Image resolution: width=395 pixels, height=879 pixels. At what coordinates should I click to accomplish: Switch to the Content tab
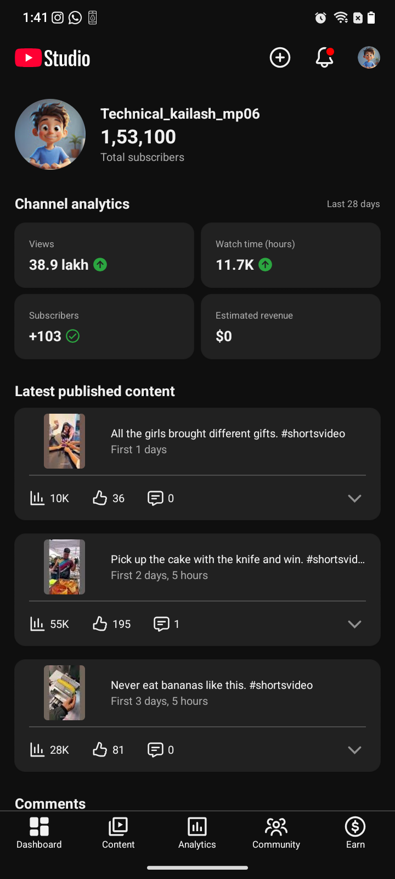(x=118, y=833)
